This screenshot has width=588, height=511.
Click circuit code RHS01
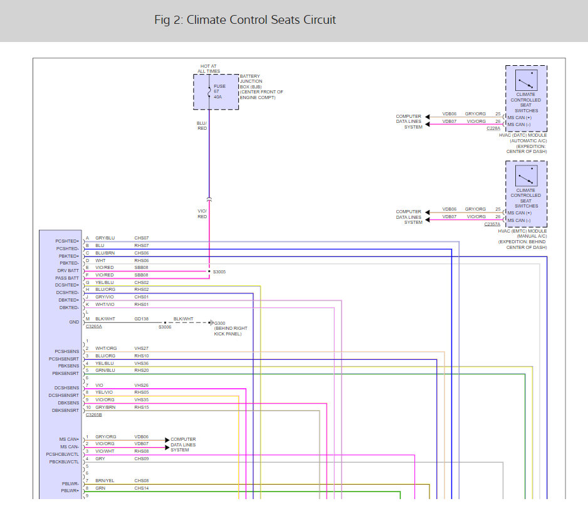click(142, 305)
